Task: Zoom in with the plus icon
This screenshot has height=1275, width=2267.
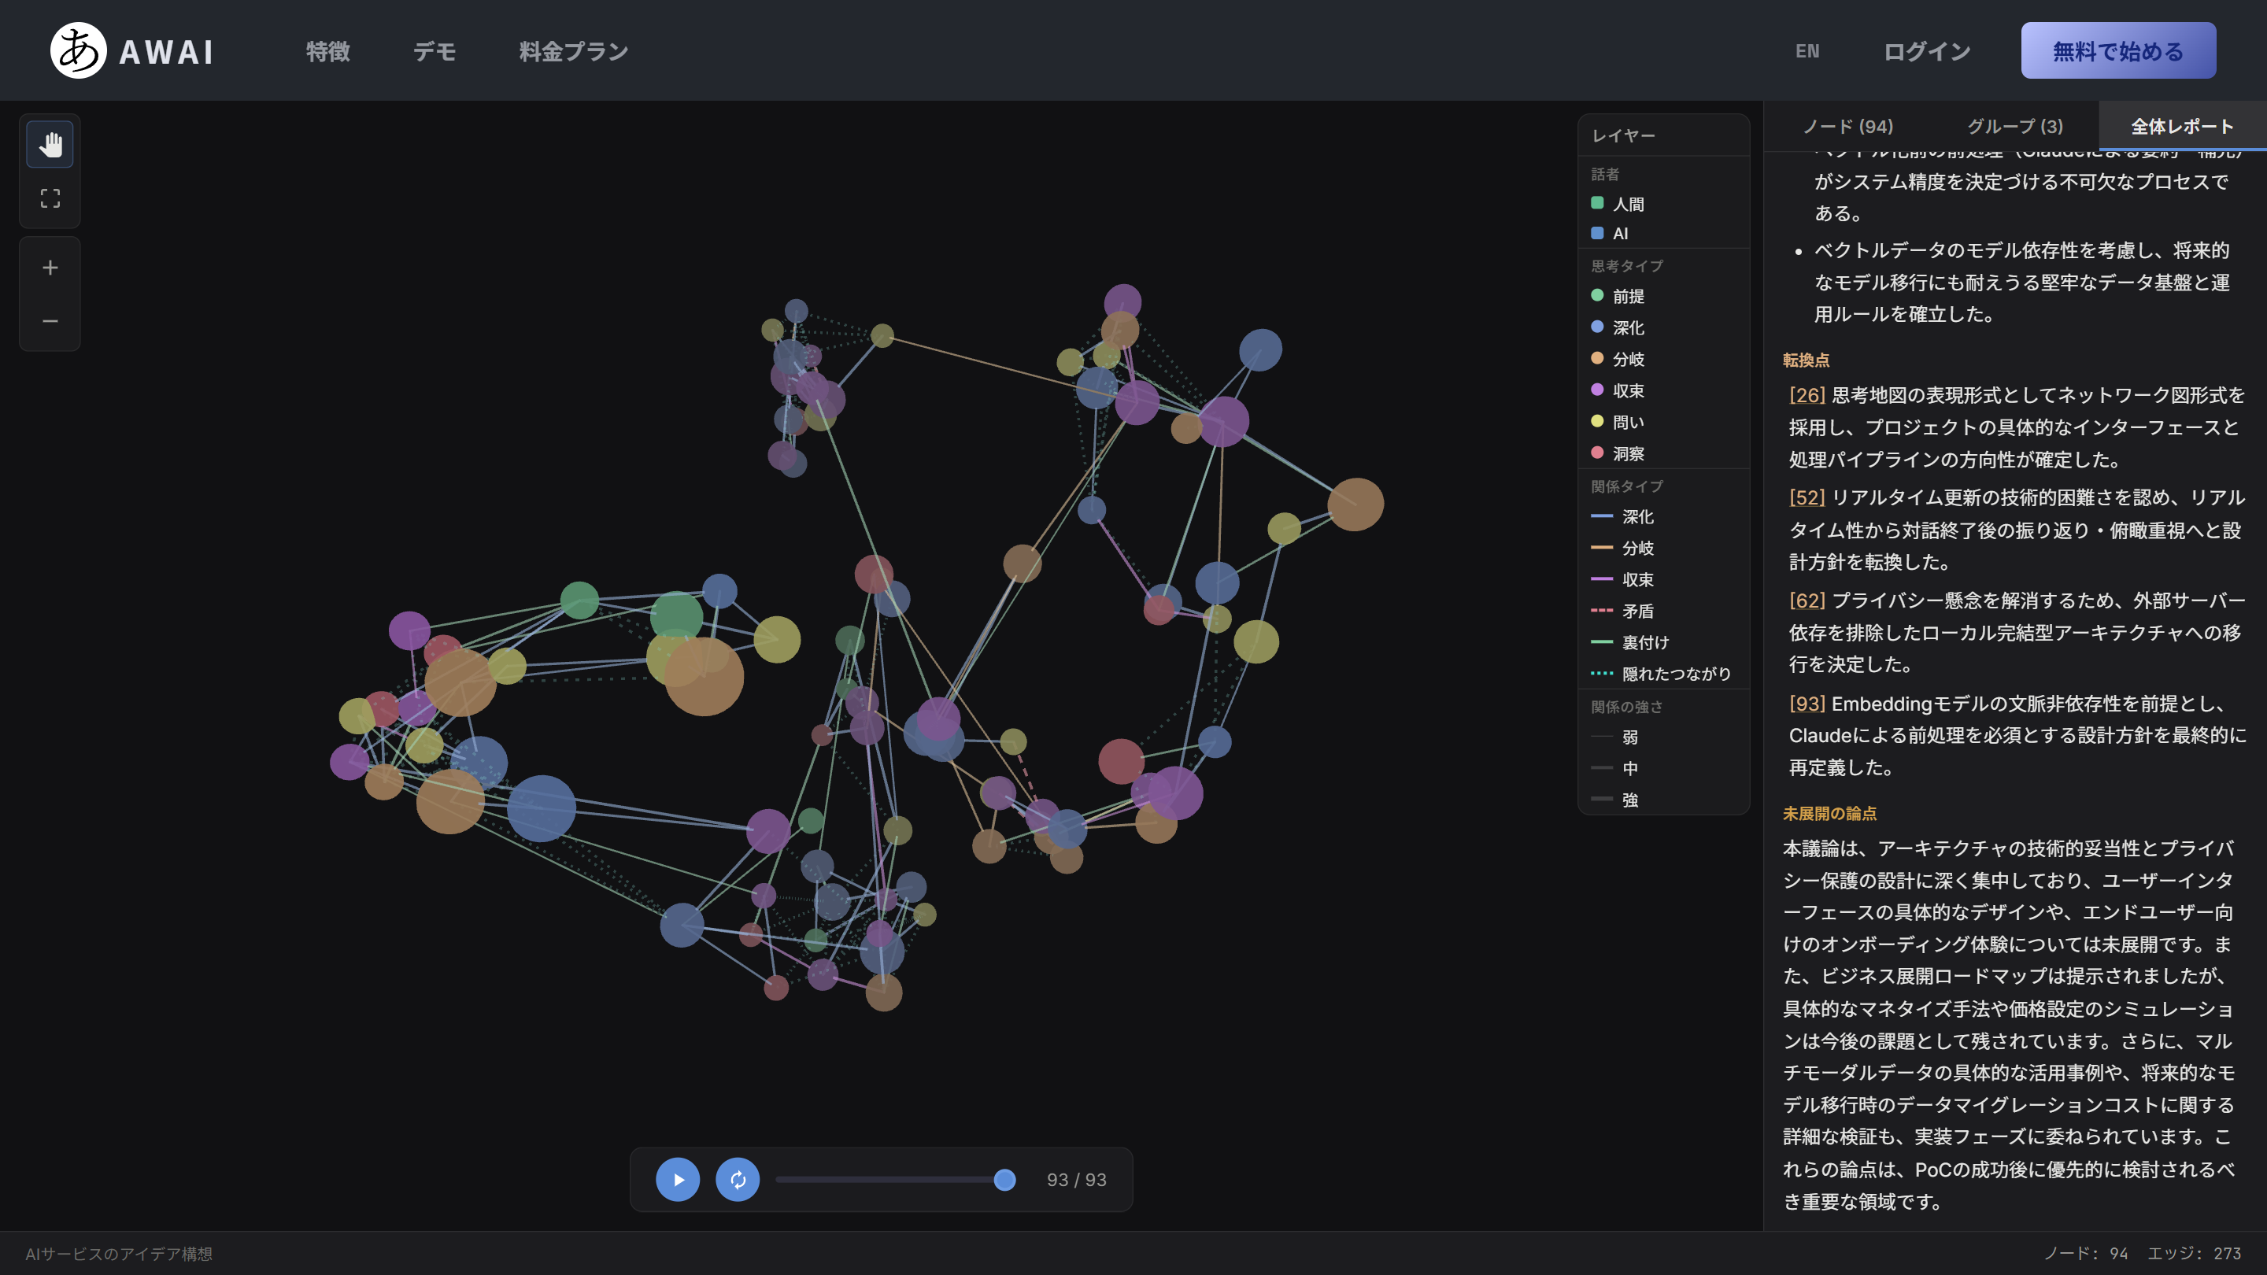Action: tap(50, 268)
